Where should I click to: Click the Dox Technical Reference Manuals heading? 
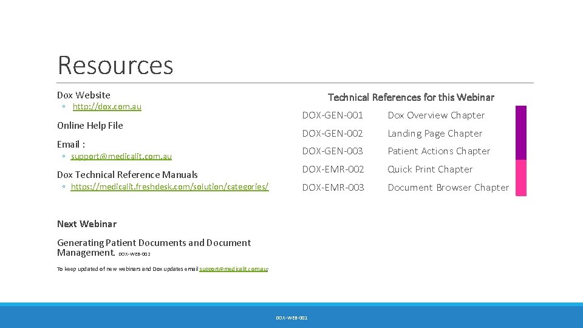(127, 175)
